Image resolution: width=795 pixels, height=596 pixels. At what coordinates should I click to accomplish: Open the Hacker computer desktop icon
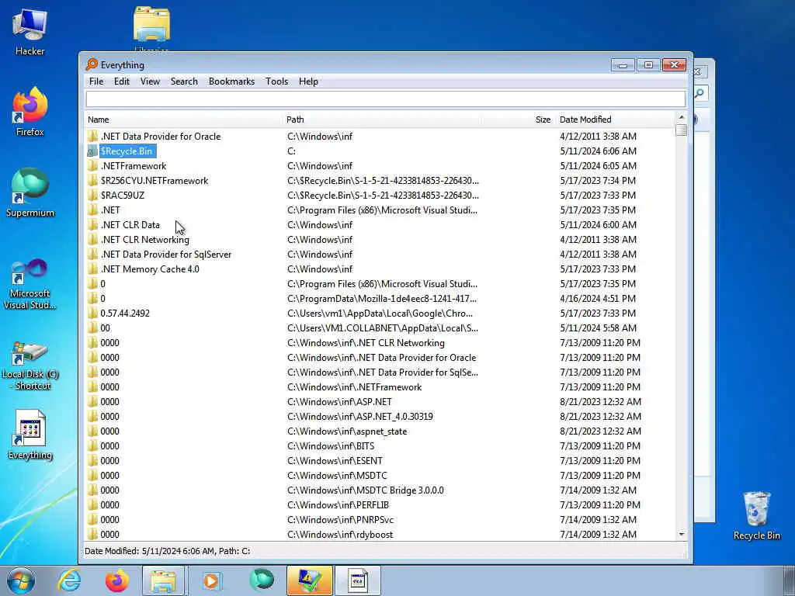[x=30, y=31]
